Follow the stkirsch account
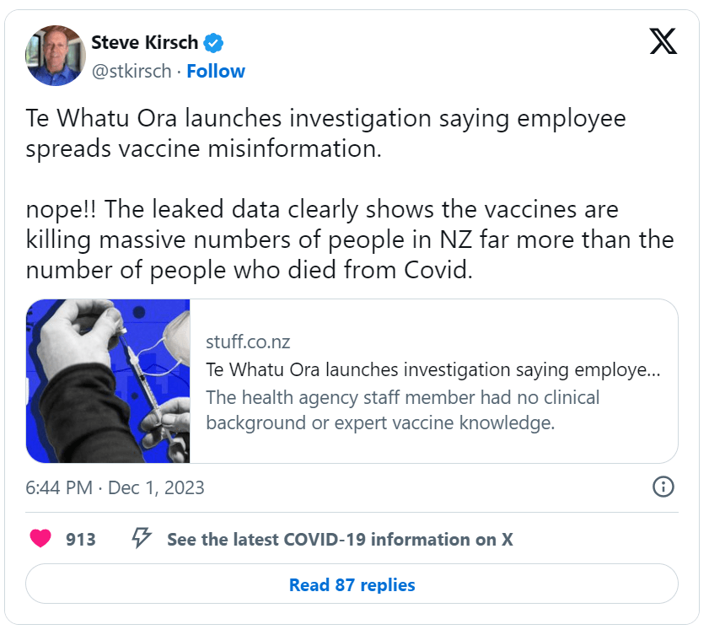 tap(216, 71)
